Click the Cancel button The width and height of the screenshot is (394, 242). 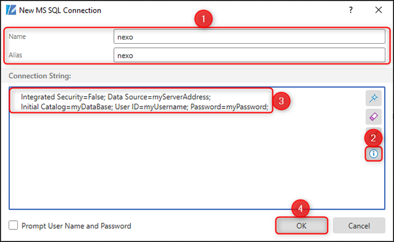(359, 226)
